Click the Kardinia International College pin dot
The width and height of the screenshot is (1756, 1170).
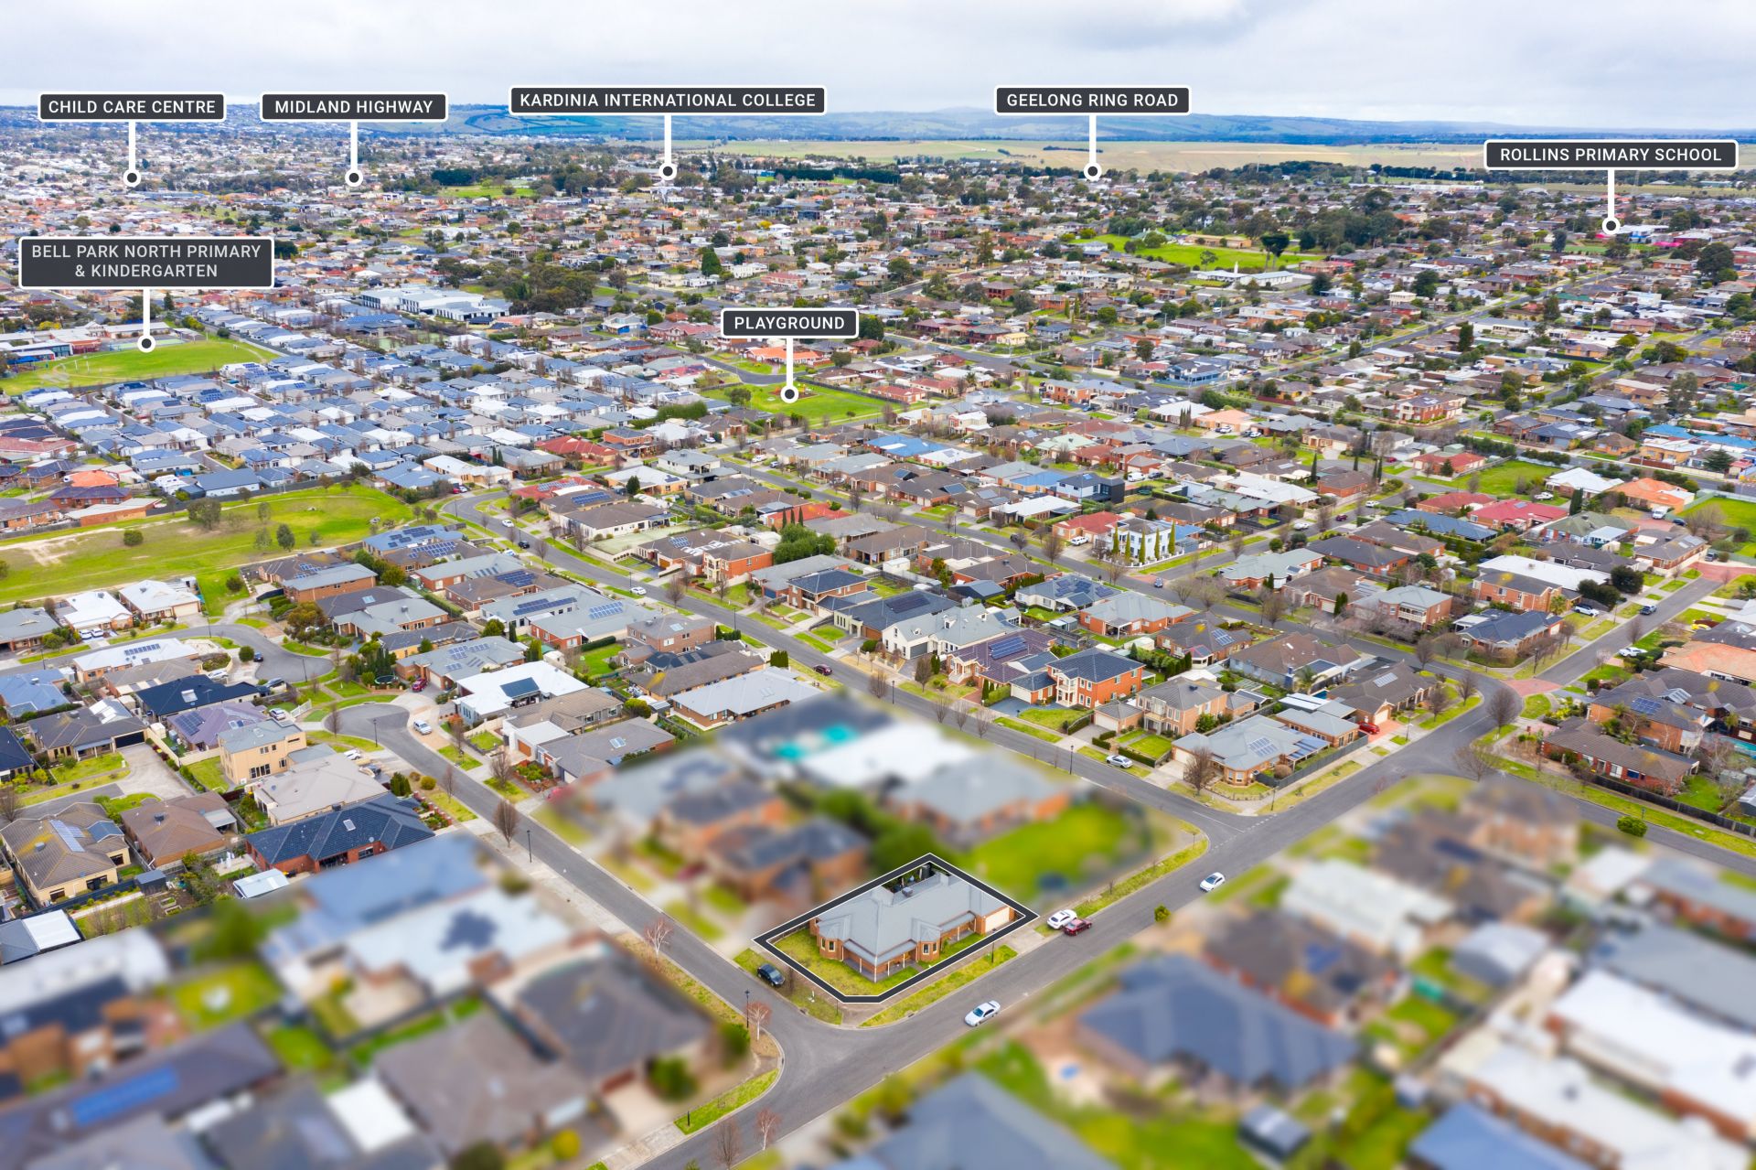pyautogui.click(x=668, y=171)
